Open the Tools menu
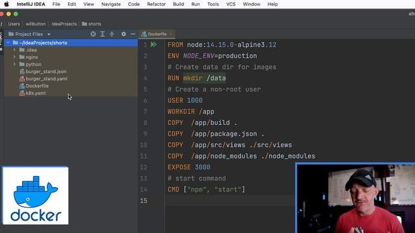The height and width of the screenshot is (233, 415). (x=213, y=5)
